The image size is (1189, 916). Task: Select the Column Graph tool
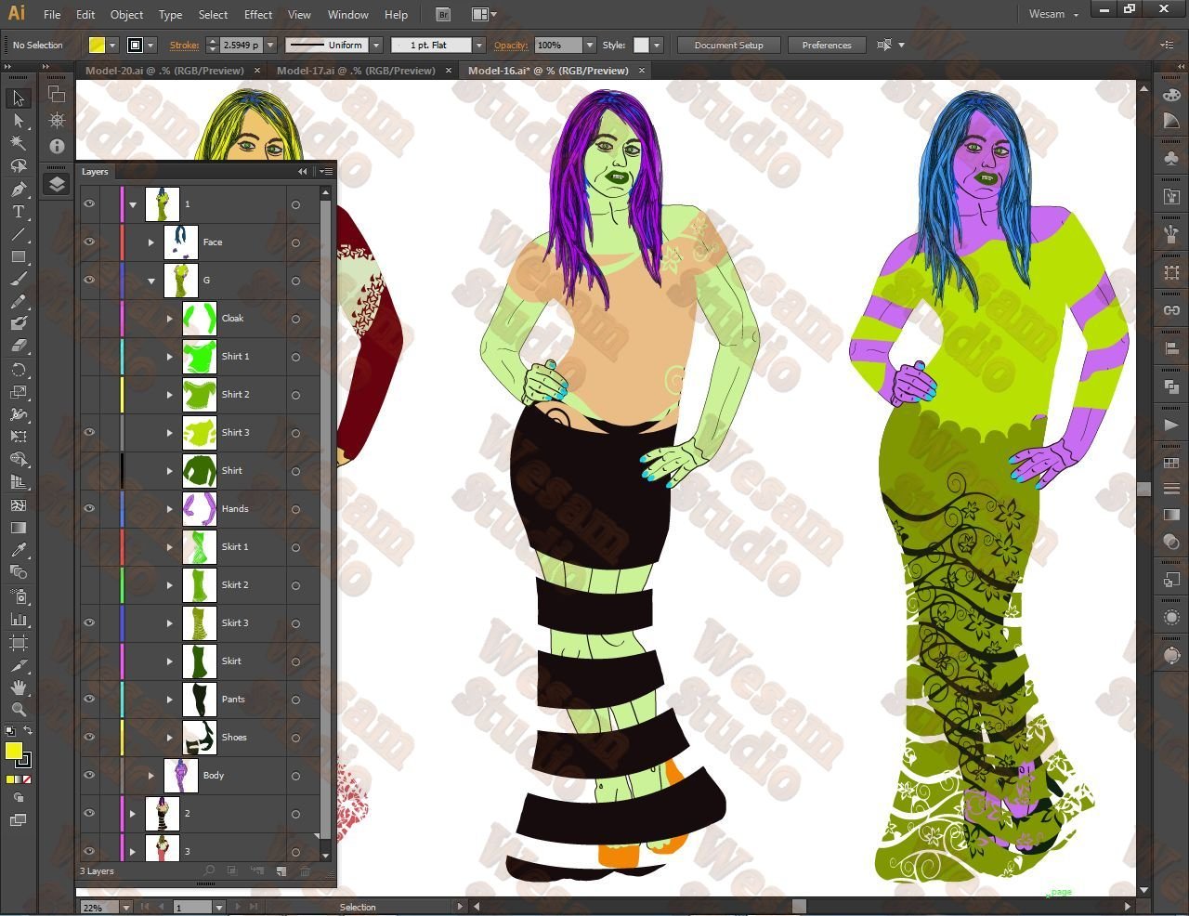[x=19, y=619]
